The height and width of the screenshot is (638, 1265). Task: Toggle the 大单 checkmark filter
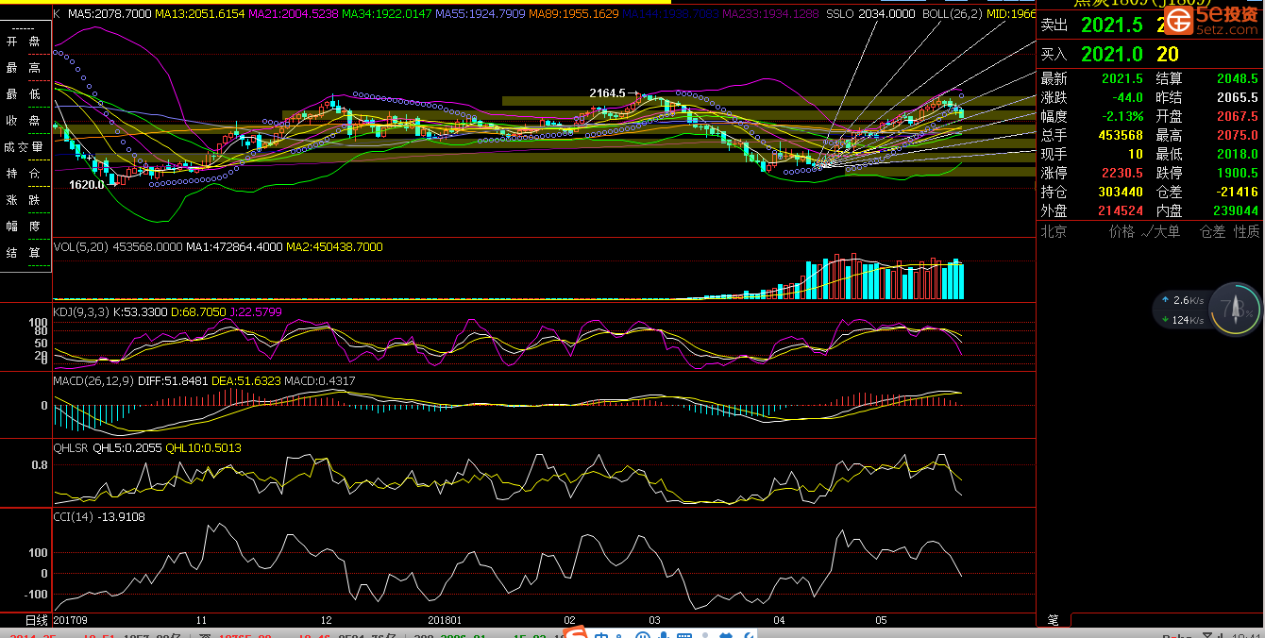tap(1159, 231)
